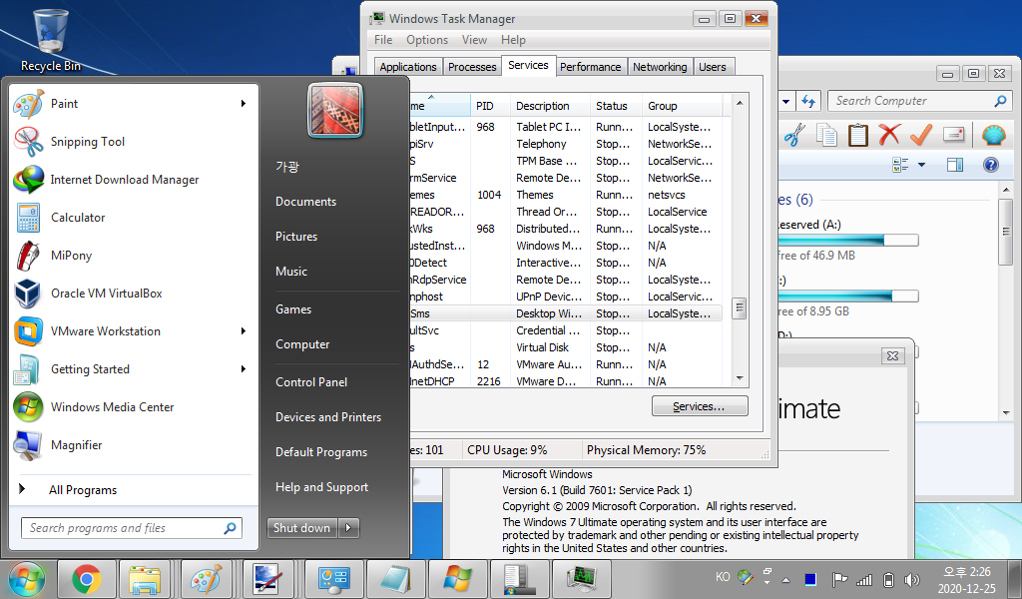Open Task Manager View menu

click(x=474, y=40)
